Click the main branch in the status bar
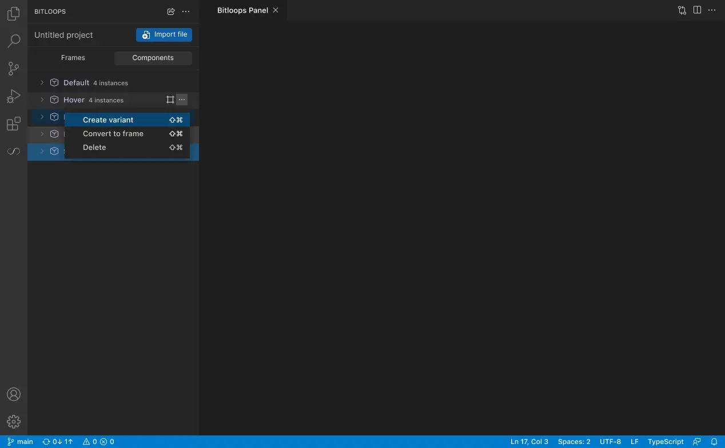Screen dimensions: 725x448 coord(19,441)
